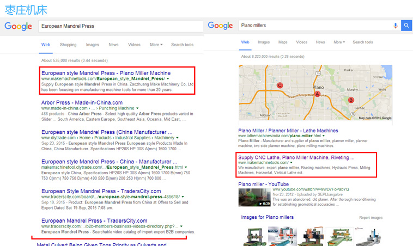
Task: Select the Web tab in left results
Action: tap(46, 45)
